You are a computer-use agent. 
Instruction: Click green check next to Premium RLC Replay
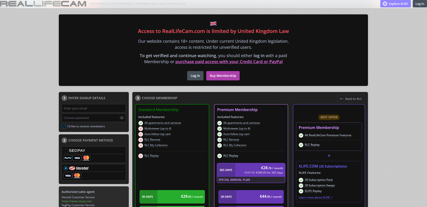coord(220,155)
